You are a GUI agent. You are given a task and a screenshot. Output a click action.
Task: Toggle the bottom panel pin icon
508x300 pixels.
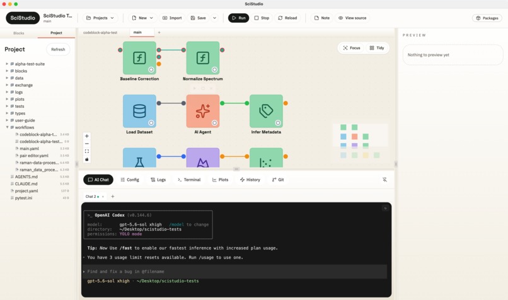click(x=384, y=180)
